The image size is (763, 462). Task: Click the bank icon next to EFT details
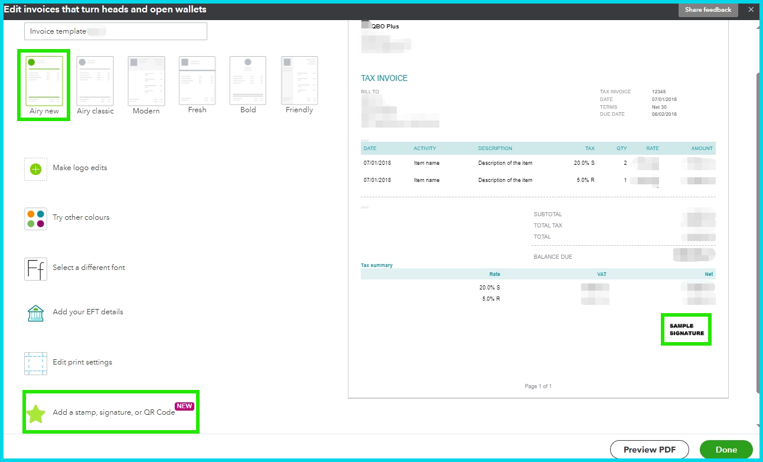coord(35,313)
